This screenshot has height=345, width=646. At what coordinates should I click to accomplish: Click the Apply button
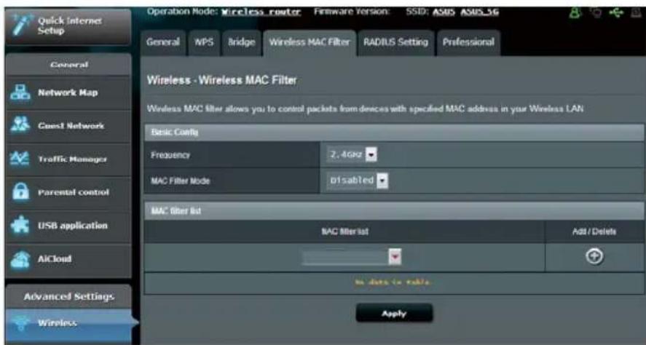click(x=394, y=314)
